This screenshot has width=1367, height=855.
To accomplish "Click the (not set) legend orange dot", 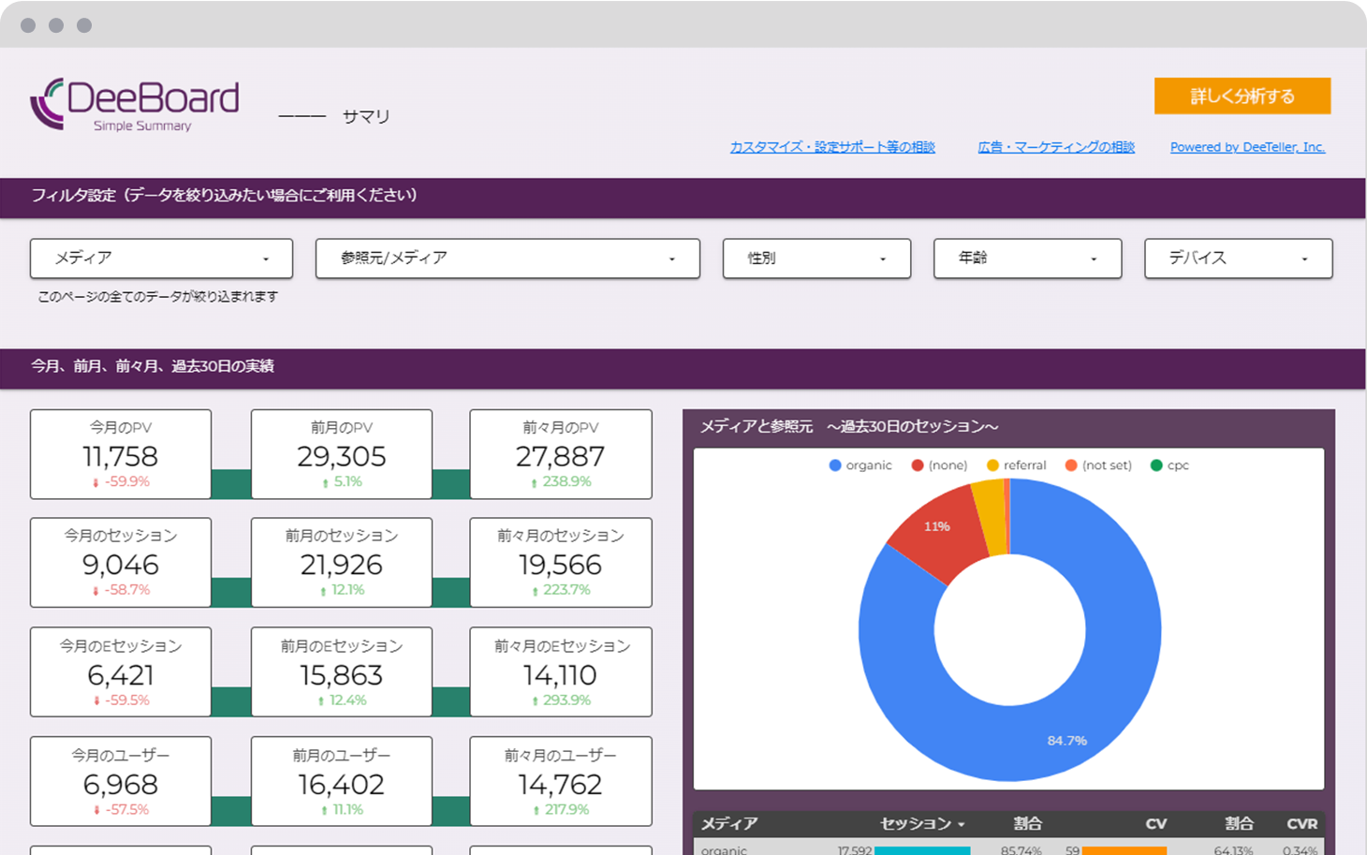I will (x=1071, y=465).
